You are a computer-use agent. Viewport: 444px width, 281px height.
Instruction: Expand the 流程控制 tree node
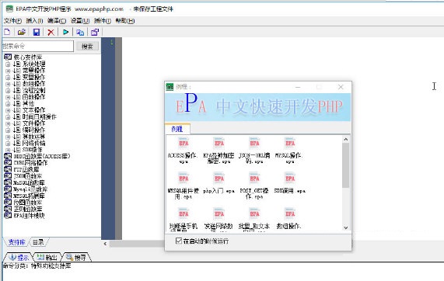(8, 91)
